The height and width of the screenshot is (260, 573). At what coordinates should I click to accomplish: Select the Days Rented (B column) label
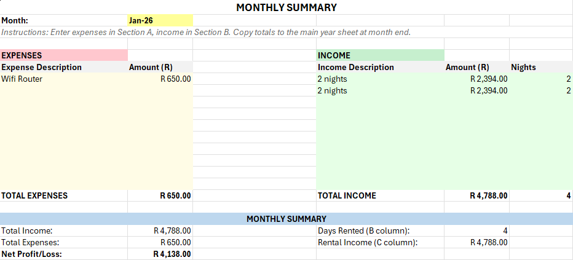(x=364, y=230)
